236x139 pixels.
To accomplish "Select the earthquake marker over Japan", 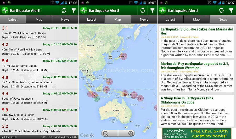I will (x=123, y=56).
